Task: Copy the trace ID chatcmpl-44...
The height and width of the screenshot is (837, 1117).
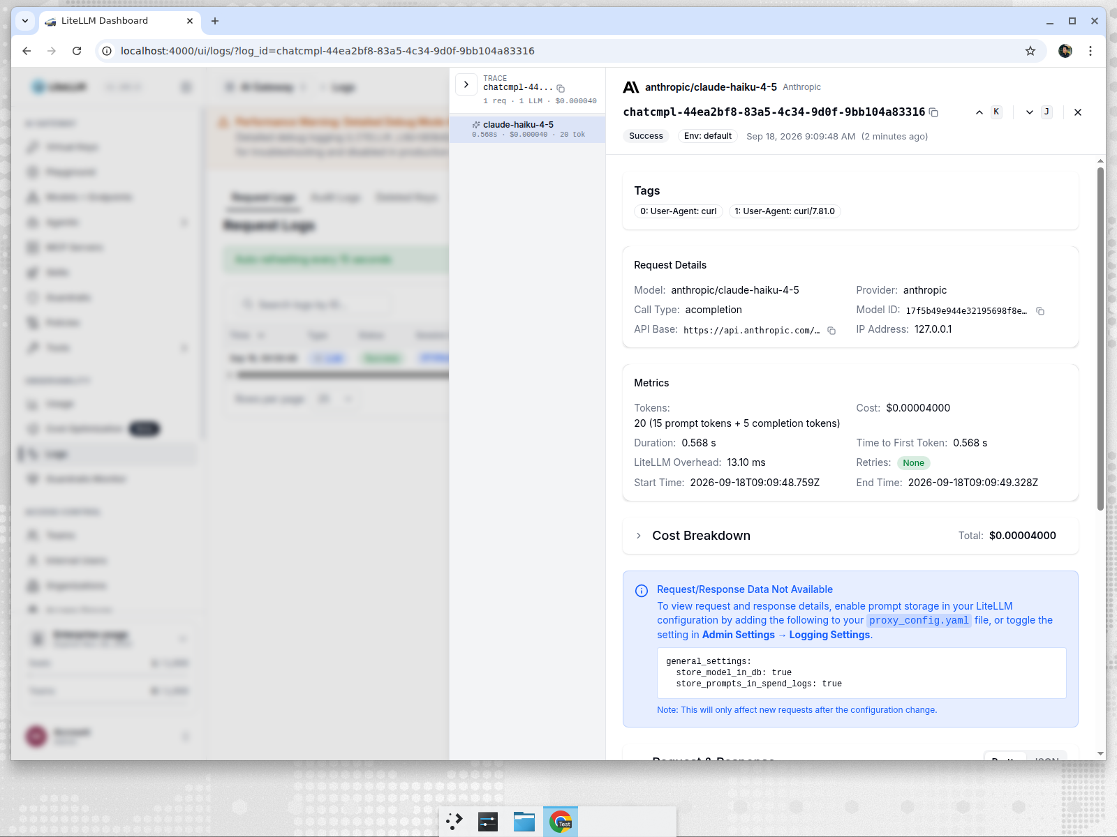Action: tap(561, 89)
